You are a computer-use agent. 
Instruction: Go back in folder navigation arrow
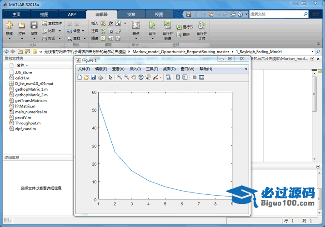click(6, 51)
